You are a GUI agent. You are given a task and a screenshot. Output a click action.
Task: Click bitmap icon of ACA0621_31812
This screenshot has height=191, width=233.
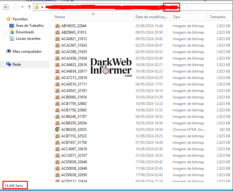(58, 39)
